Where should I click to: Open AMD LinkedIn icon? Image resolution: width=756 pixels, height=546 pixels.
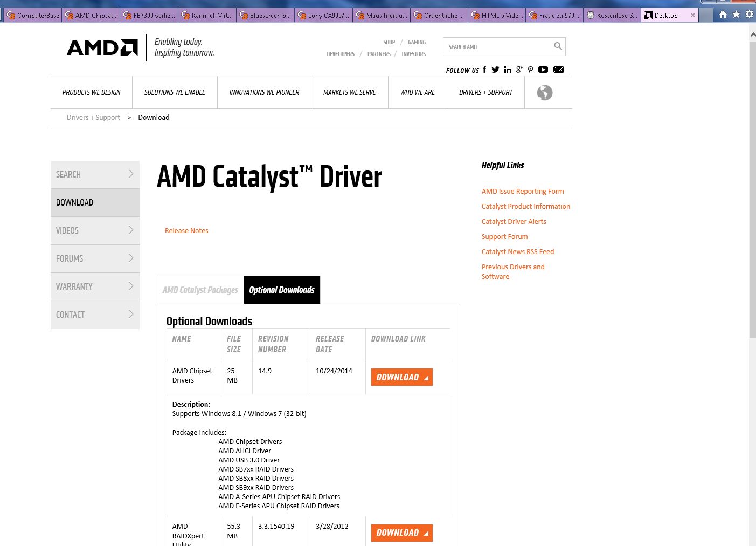[507, 70]
